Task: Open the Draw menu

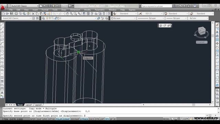Action: pos(64,10)
